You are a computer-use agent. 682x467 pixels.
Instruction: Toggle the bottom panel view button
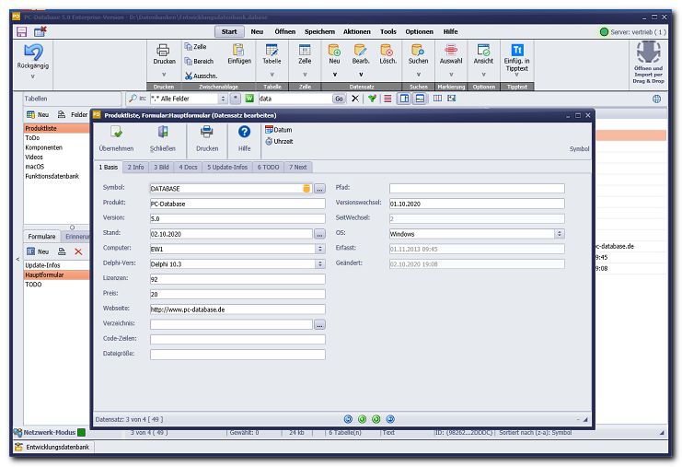click(420, 99)
